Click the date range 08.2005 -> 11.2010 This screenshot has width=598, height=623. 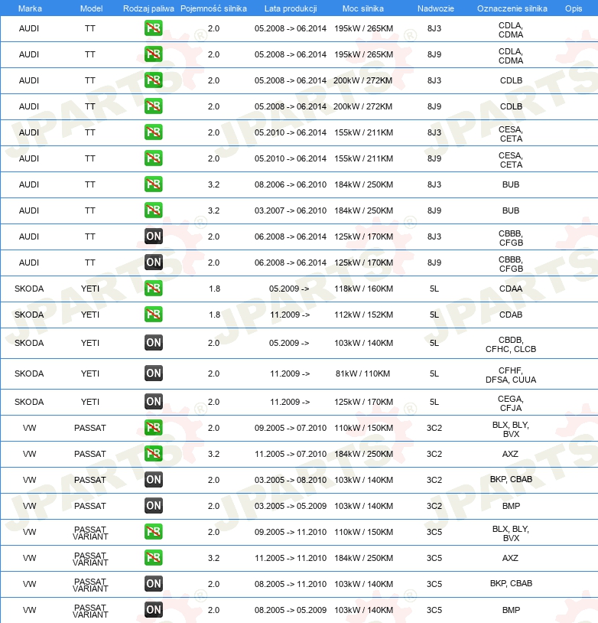tap(291, 584)
